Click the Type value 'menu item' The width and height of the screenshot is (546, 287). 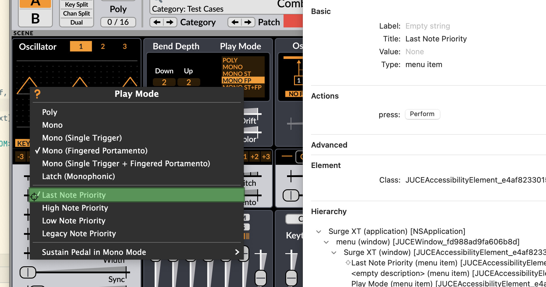[x=424, y=64]
